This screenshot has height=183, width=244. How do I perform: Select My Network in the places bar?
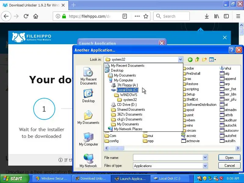[x=88, y=161]
